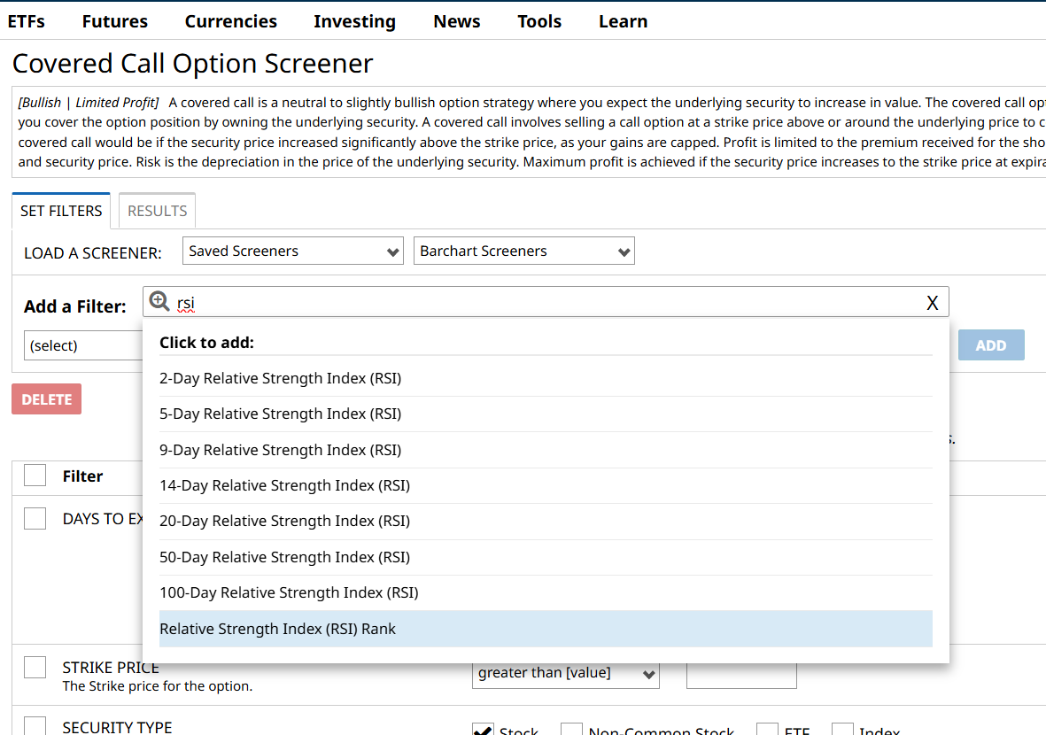The width and height of the screenshot is (1046, 735).
Task: Add 14-Day Relative Strength Index filter
Action: (284, 485)
